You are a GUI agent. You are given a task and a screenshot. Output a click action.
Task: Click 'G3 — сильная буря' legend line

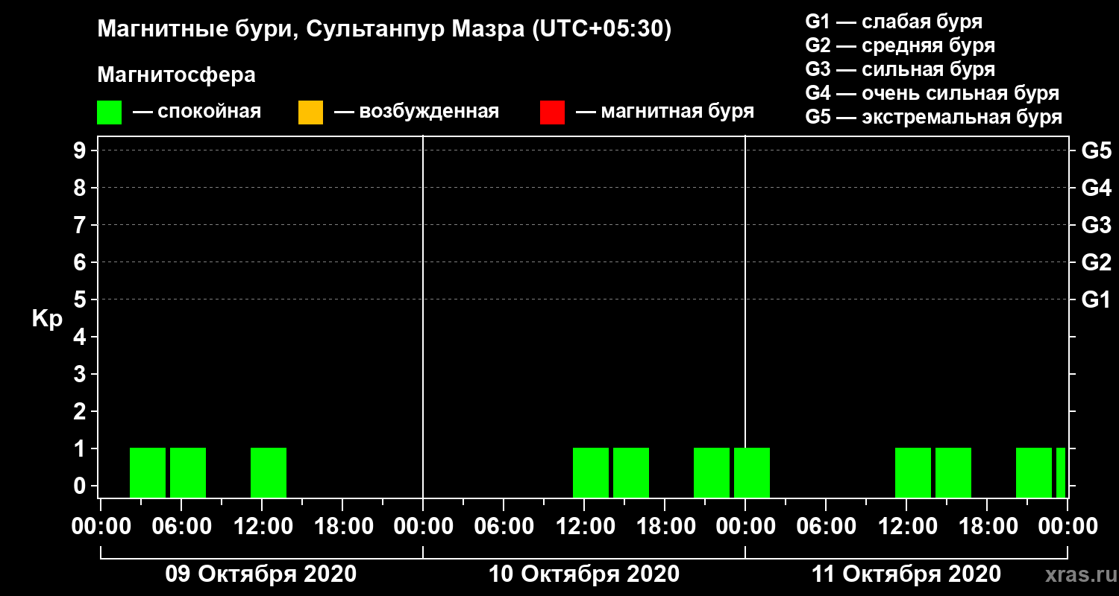(900, 69)
